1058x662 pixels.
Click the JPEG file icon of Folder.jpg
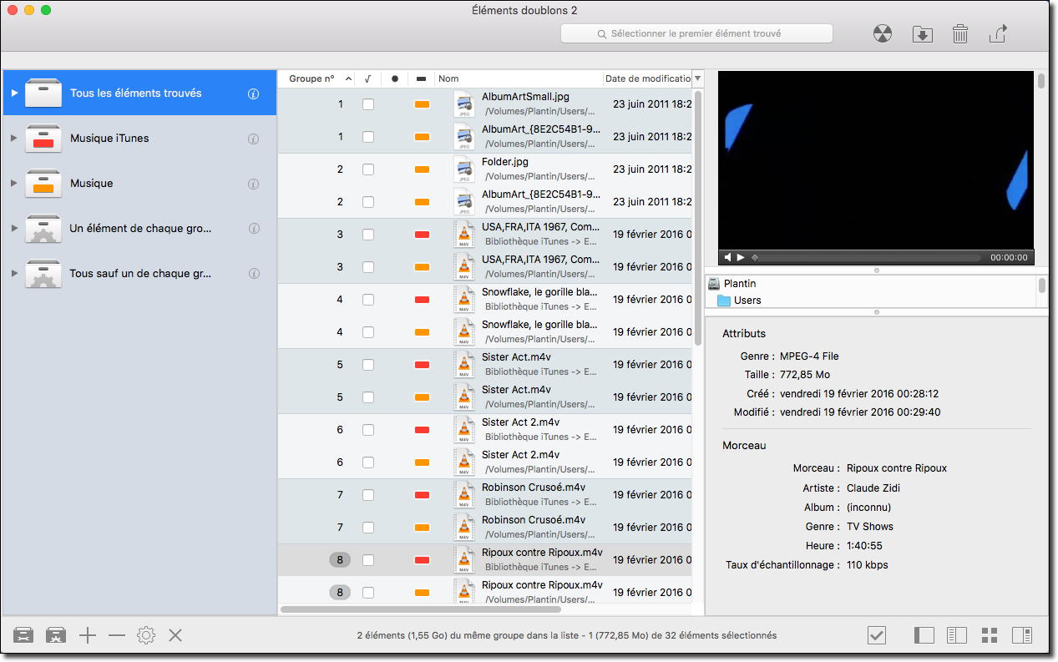[464, 169]
